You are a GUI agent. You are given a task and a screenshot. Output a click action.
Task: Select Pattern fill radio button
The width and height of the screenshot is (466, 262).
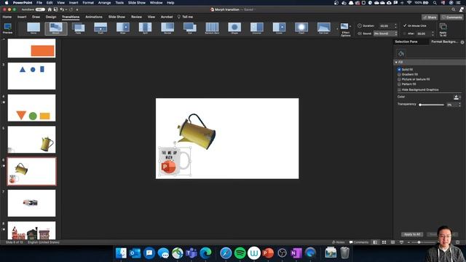(399, 84)
